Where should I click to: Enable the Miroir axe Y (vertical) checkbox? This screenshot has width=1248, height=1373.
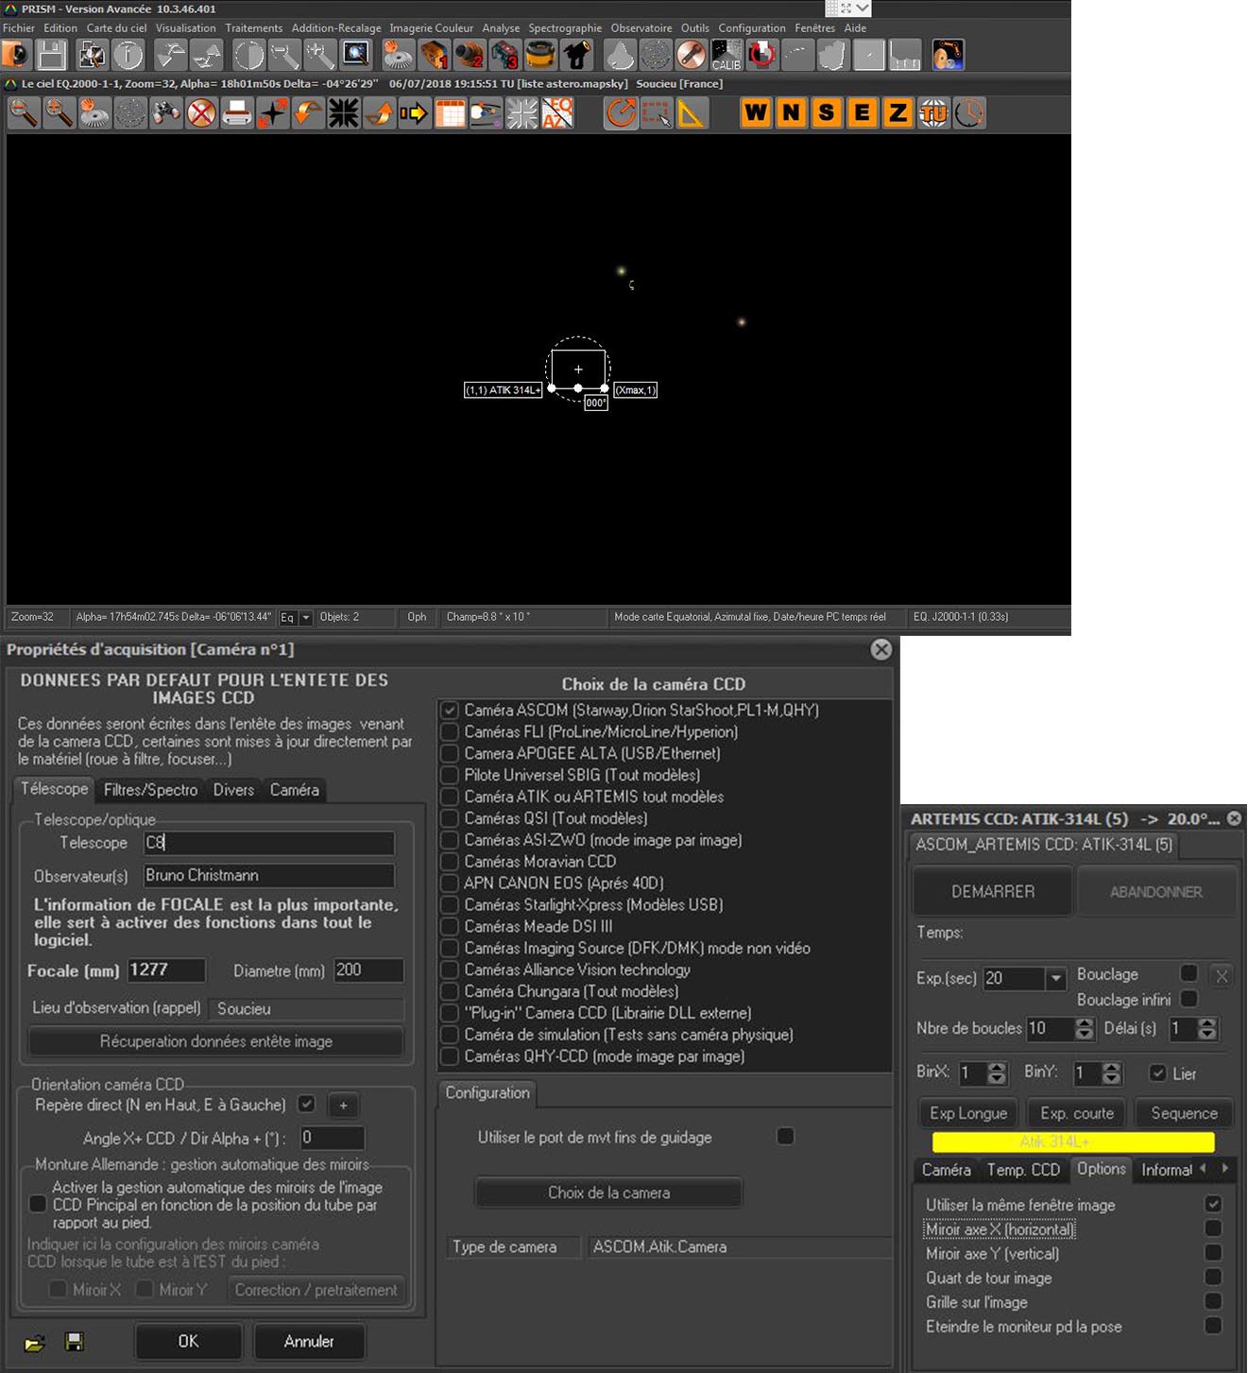[1213, 1253]
